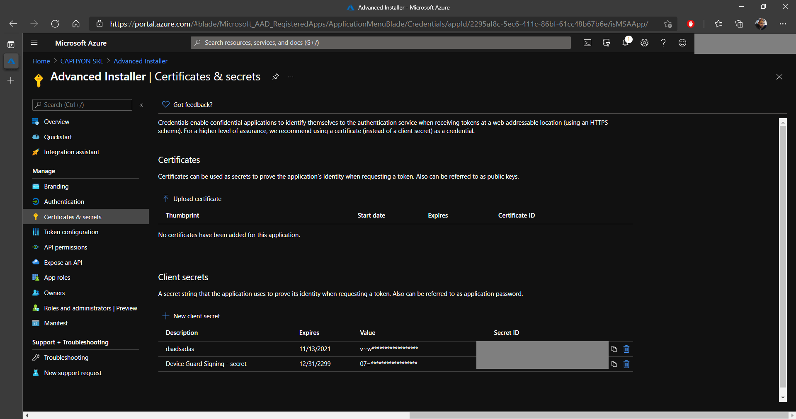Click the horizontal scrollbar thumb
This screenshot has height=419, width=796.
(x=599, y=415)
